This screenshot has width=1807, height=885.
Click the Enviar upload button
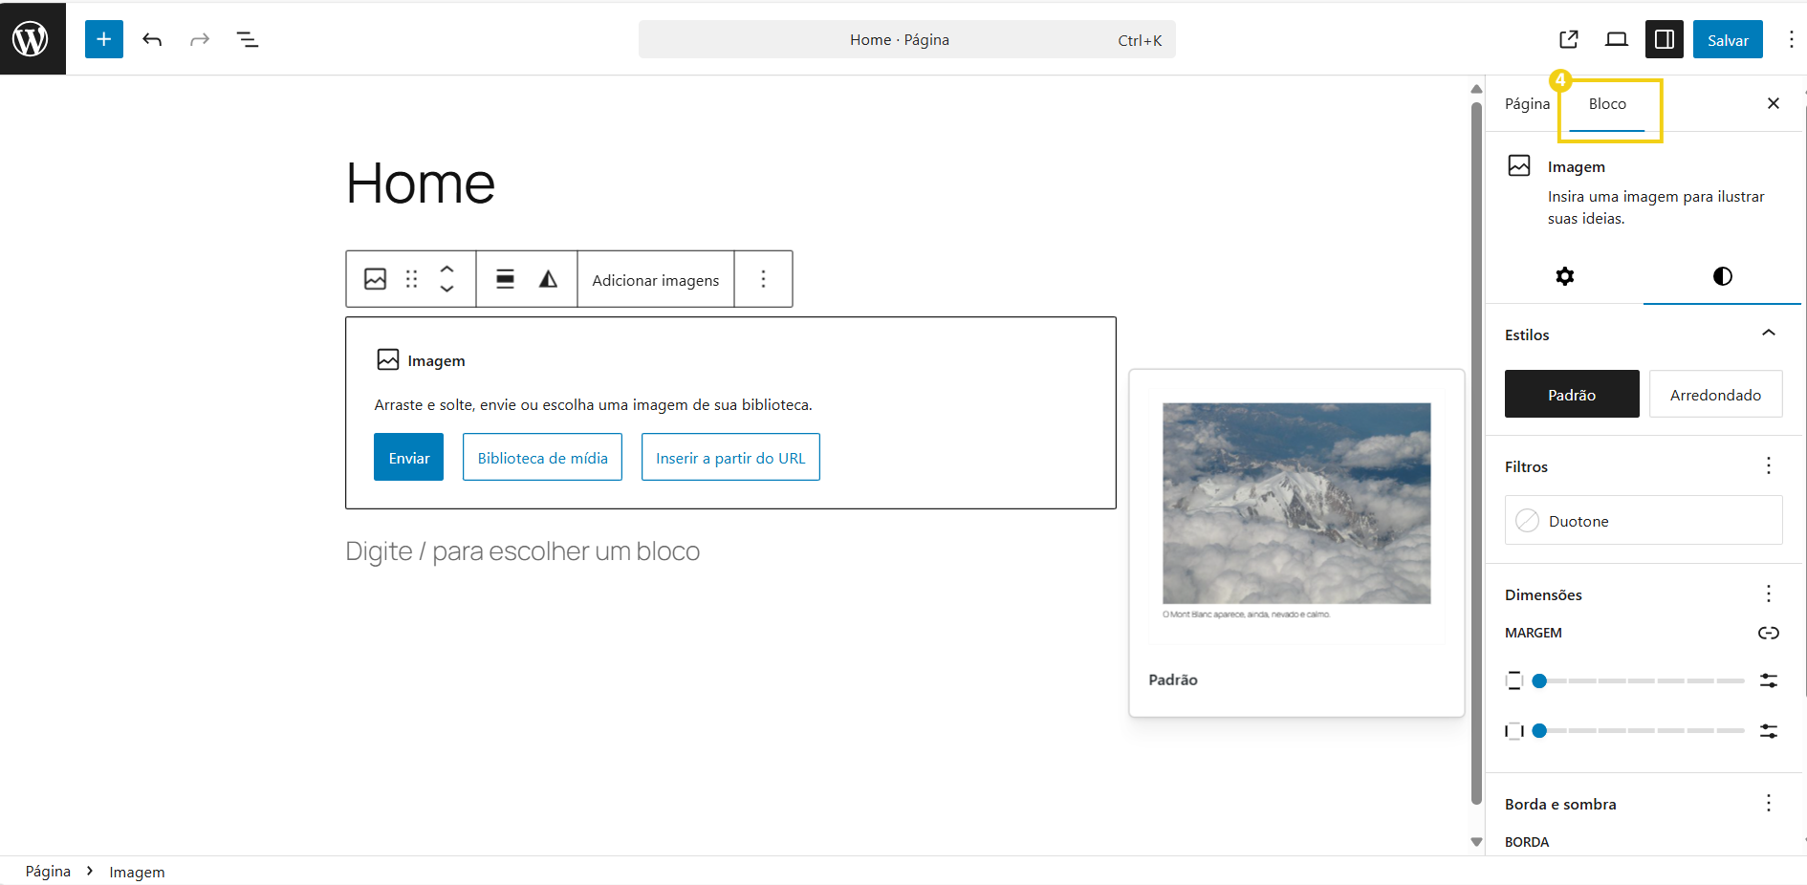coord(409,457)
